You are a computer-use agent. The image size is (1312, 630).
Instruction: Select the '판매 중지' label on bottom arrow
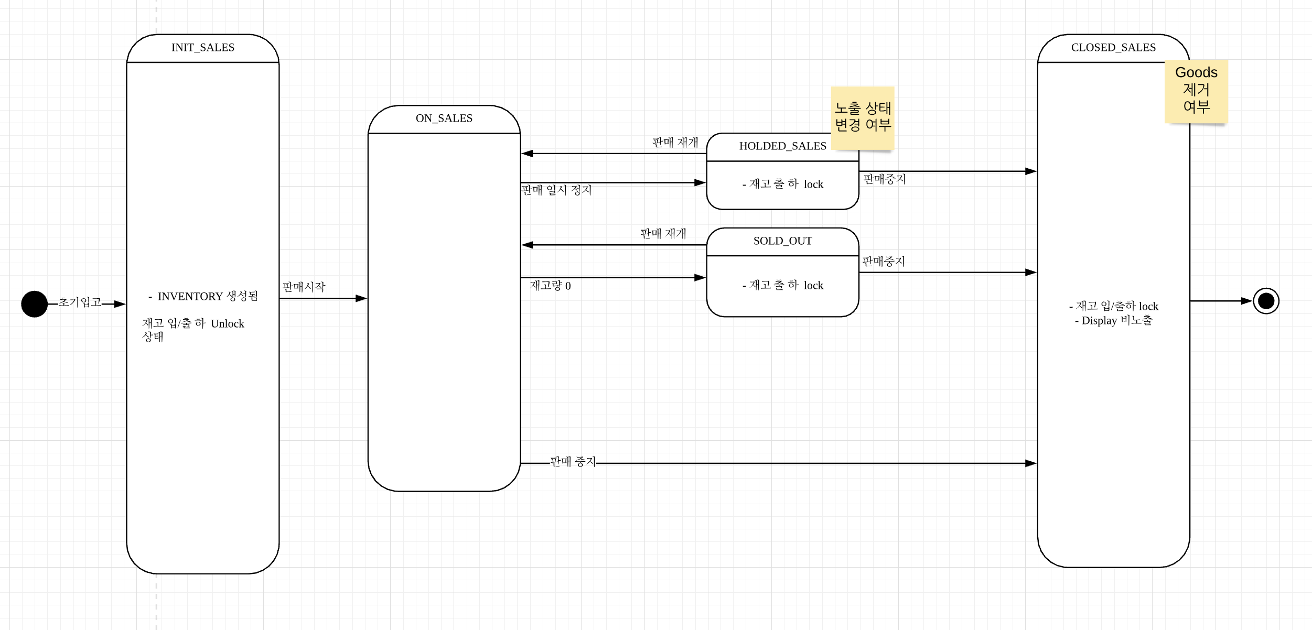(573, 462)
